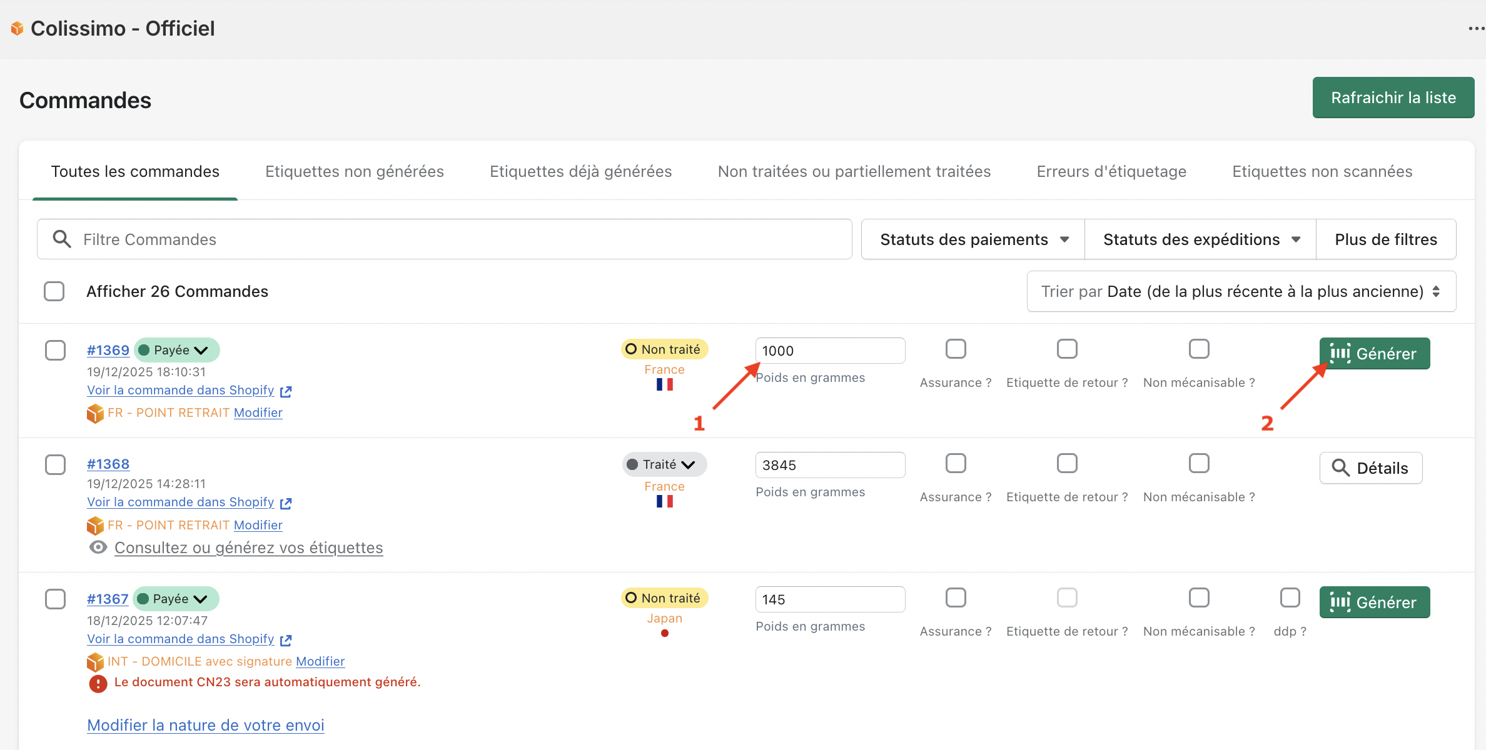This screenshot has height=750, width=1486.
Task: Open the Erreurs d'étiquetage tab
Action: [1111, 171]
